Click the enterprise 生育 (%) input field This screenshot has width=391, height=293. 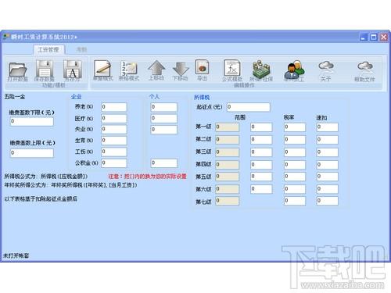point(114,141)
